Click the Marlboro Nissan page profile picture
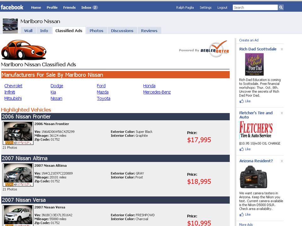The width and height of the screenshot is (302, 226). pos(10,26)
